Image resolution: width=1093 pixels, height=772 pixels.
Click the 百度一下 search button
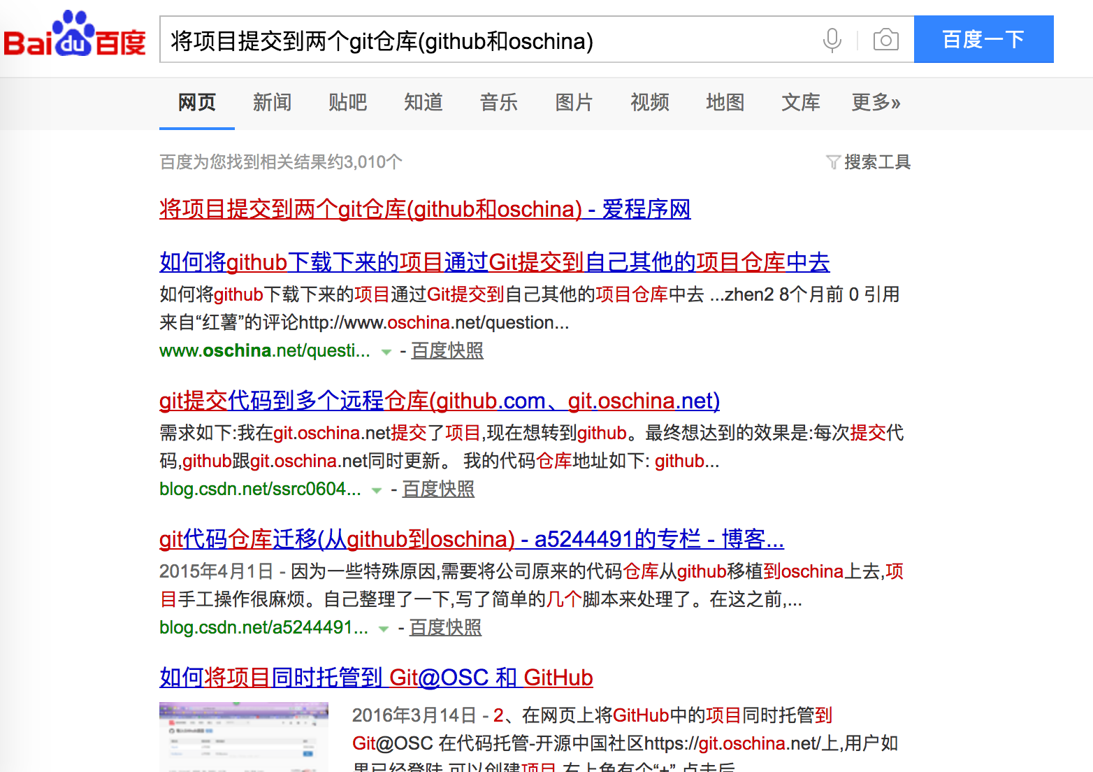tap(983, 39)
